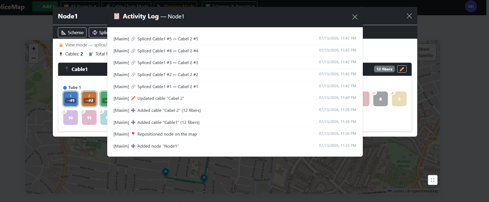Select orange fiber 2 in Tube 1
The image size is (489, 202).
(x=89, y=99)
